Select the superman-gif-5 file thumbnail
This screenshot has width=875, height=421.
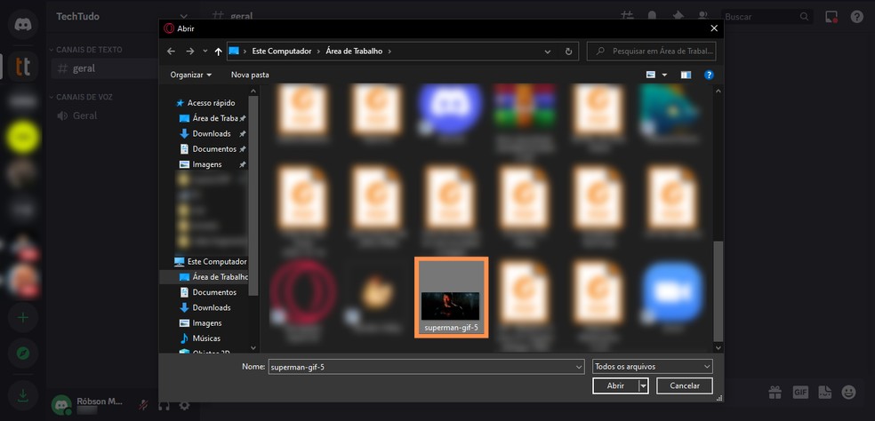point(451,298)
